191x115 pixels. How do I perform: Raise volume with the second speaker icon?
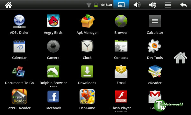pos(152,5)
